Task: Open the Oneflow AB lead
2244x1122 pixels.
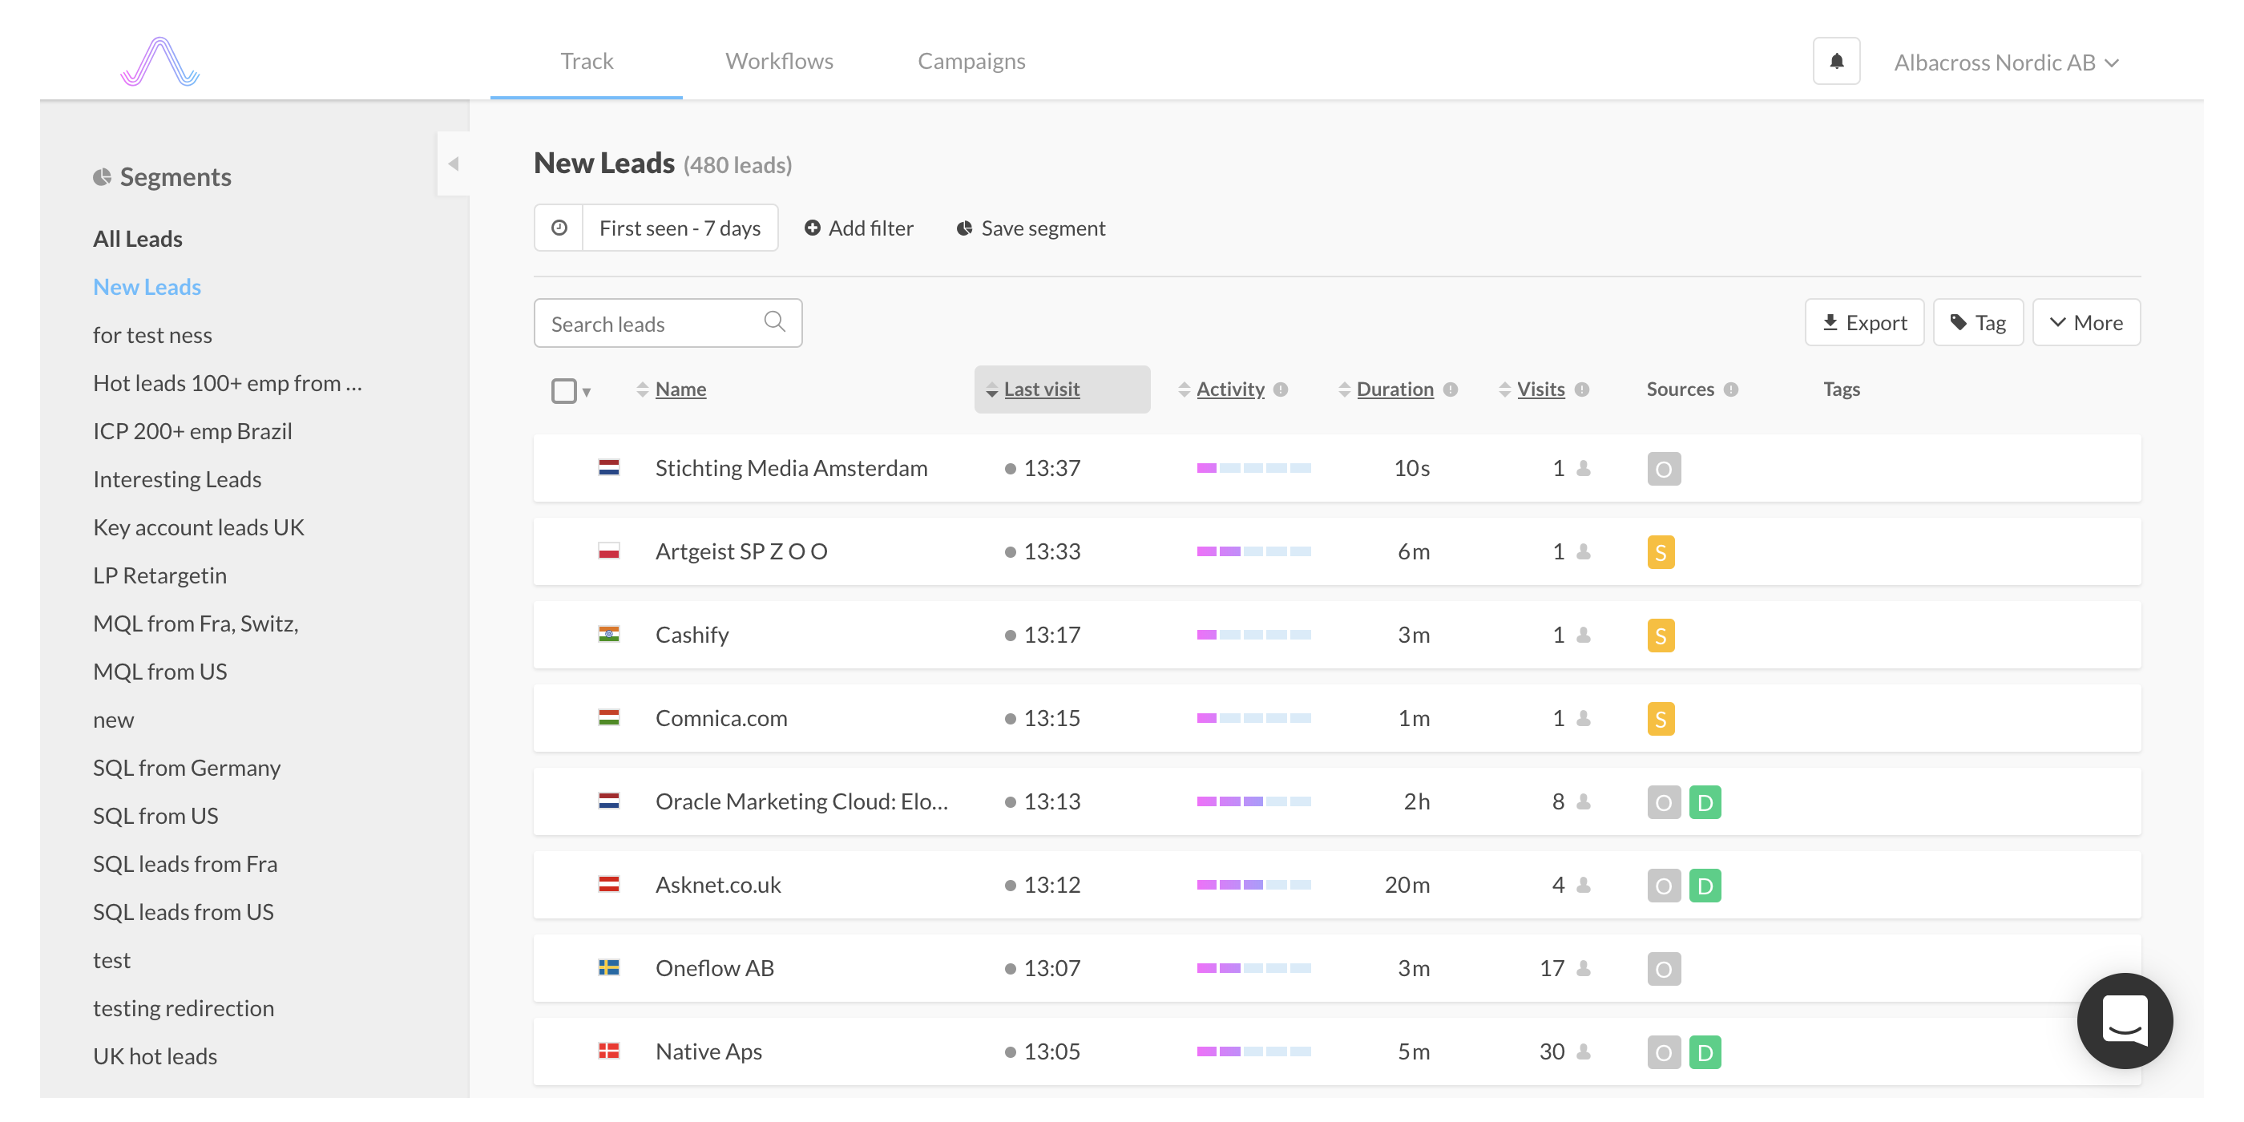Action: coord(714,968)
